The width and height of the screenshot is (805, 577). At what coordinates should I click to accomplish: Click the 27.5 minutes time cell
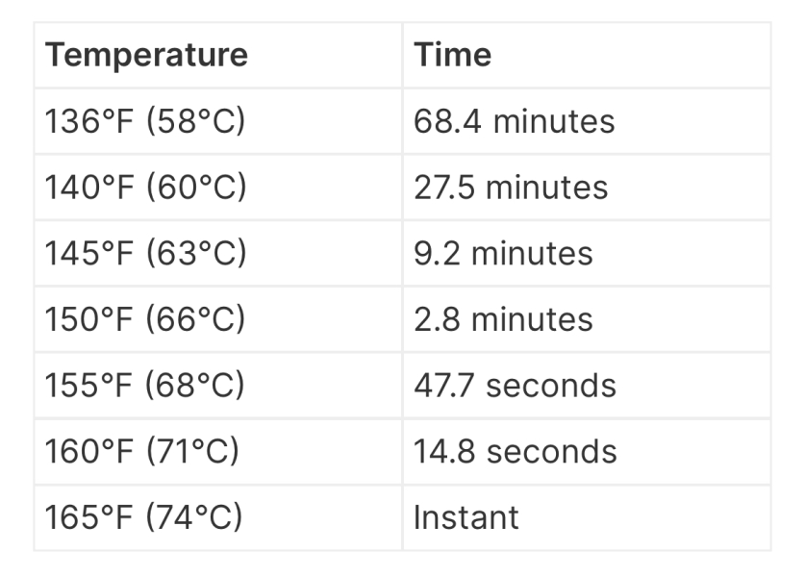point(511,187)
